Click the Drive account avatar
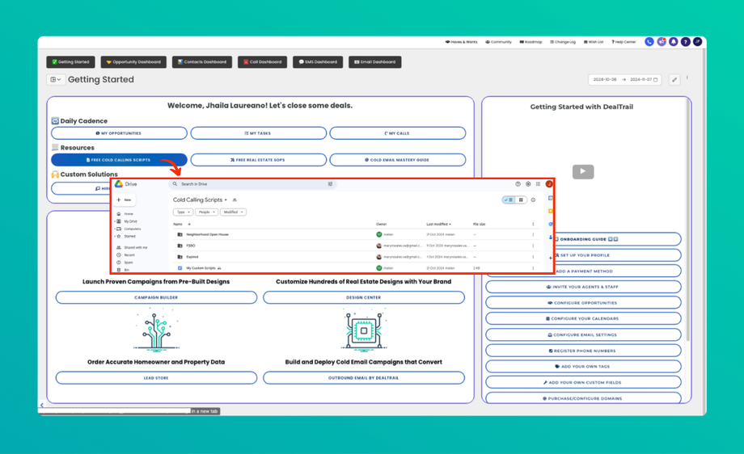The height and width of the screenshot is (454, 744). [549, 184]
